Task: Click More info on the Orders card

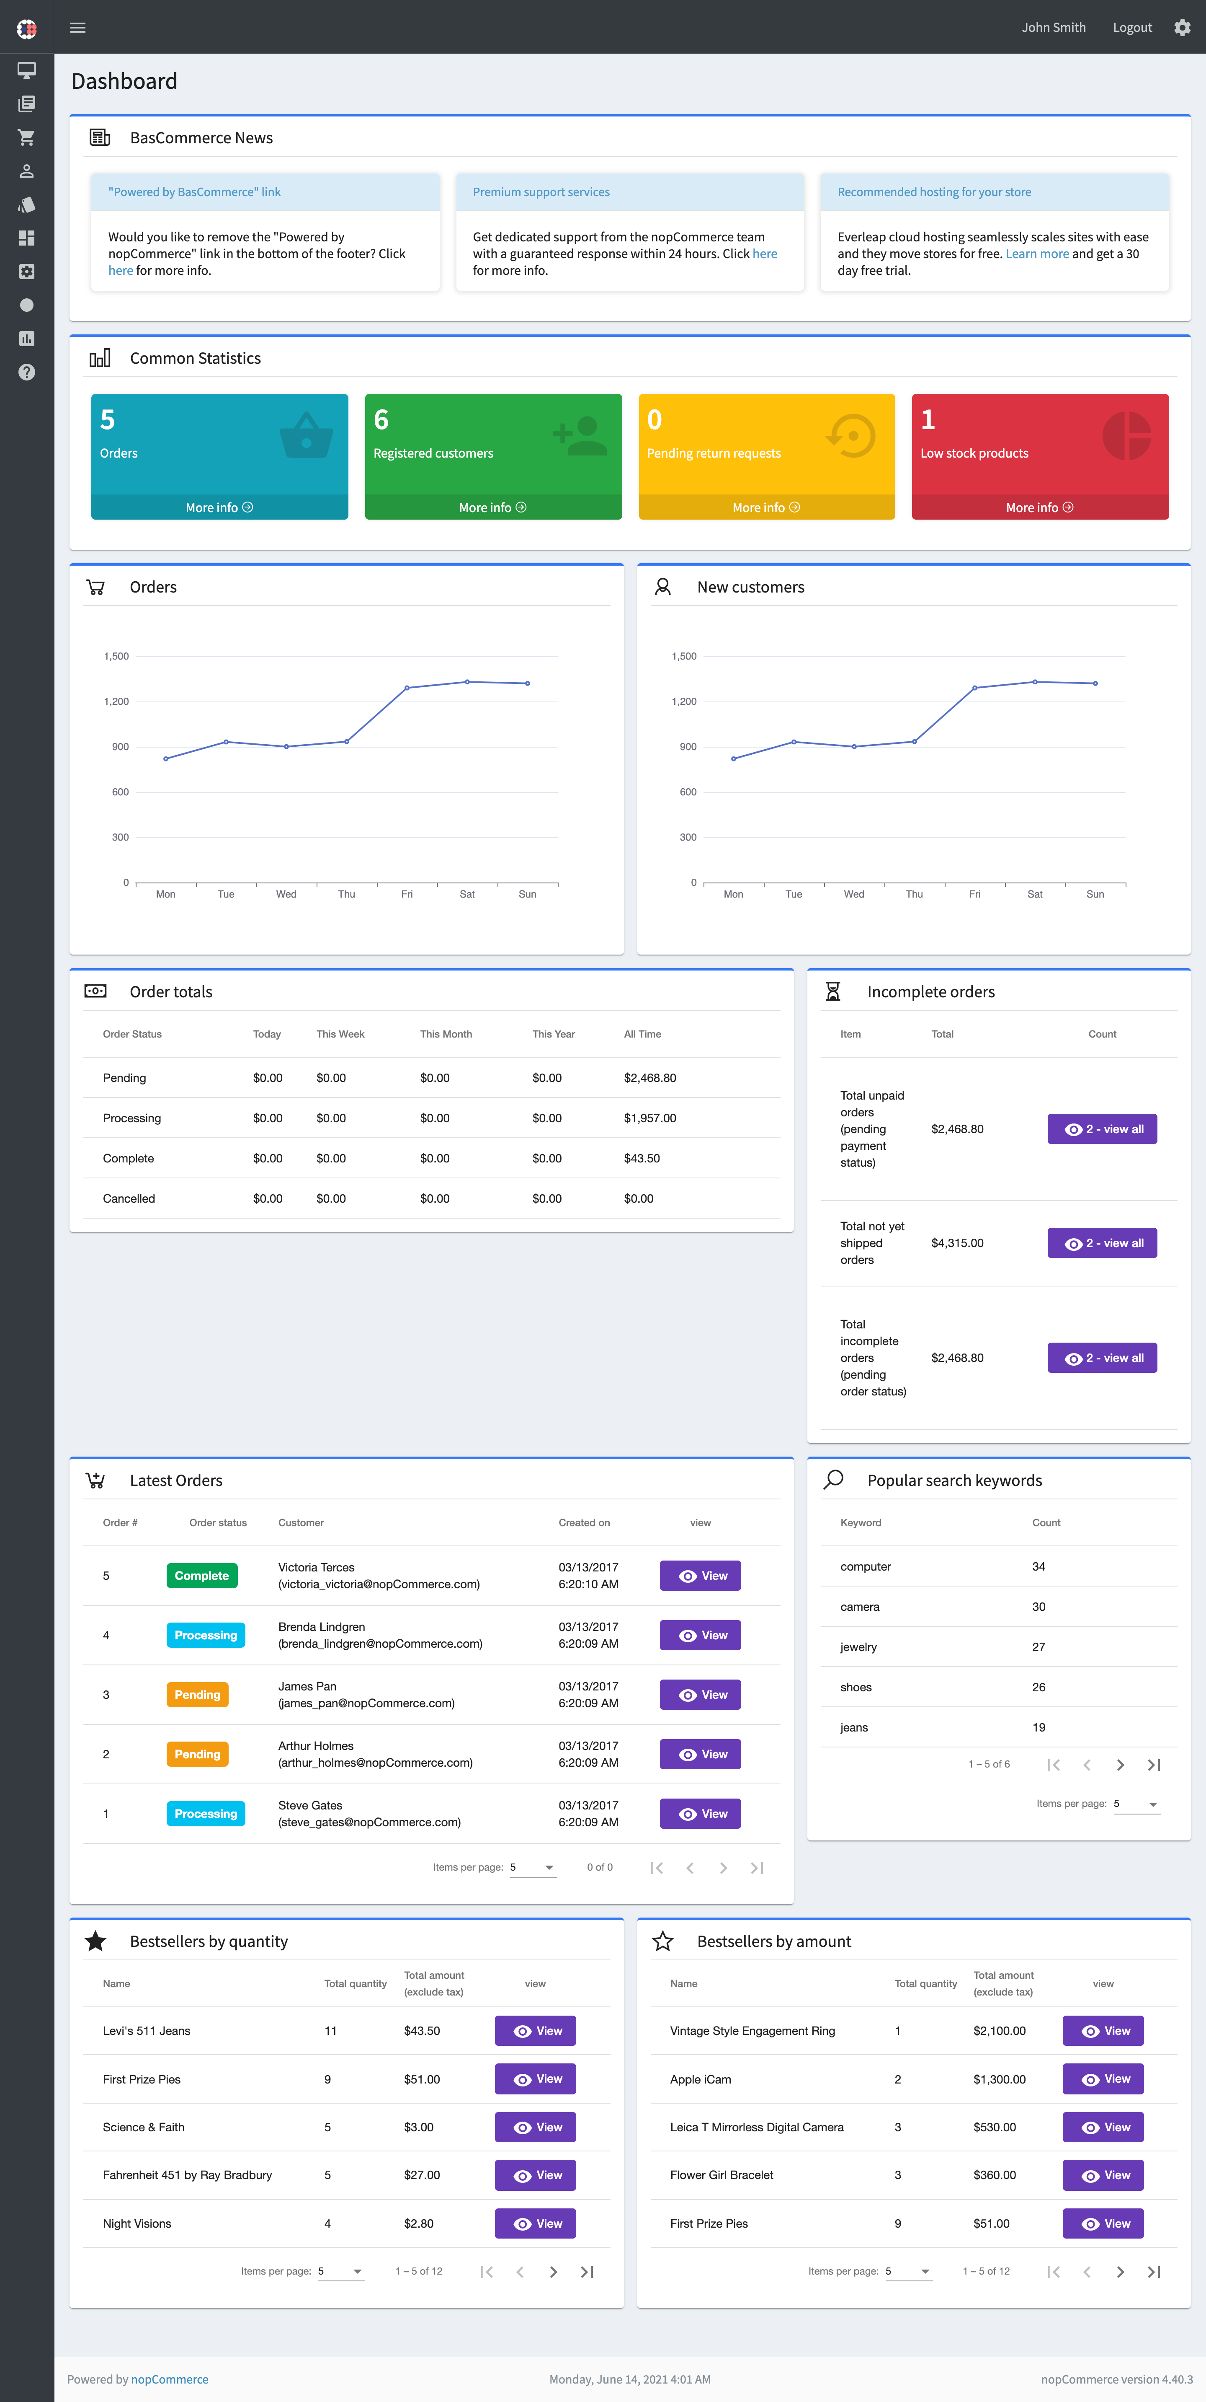Action: (219, 507)
